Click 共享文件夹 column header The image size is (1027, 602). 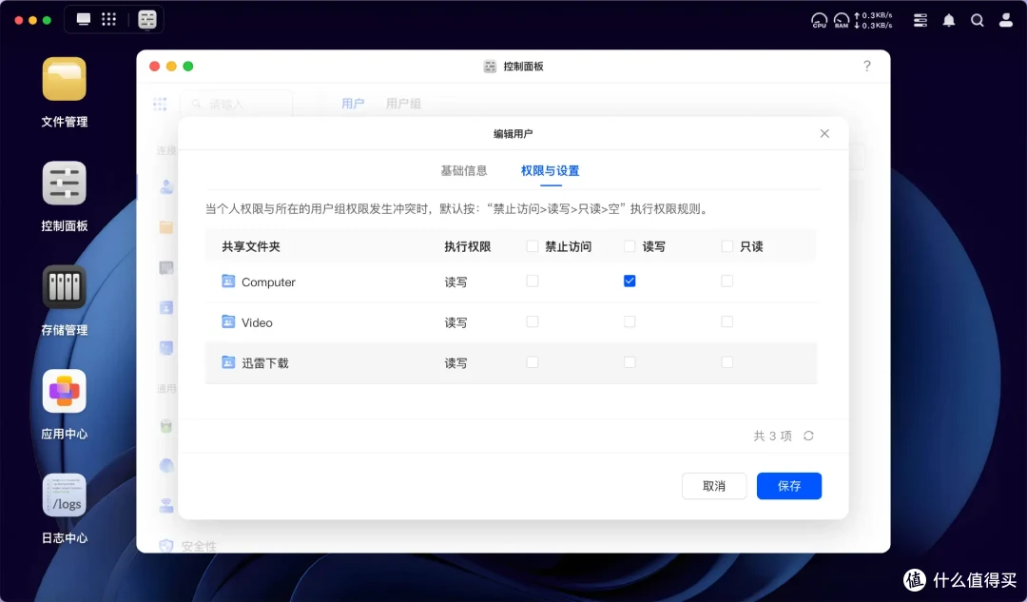[251, 247]
